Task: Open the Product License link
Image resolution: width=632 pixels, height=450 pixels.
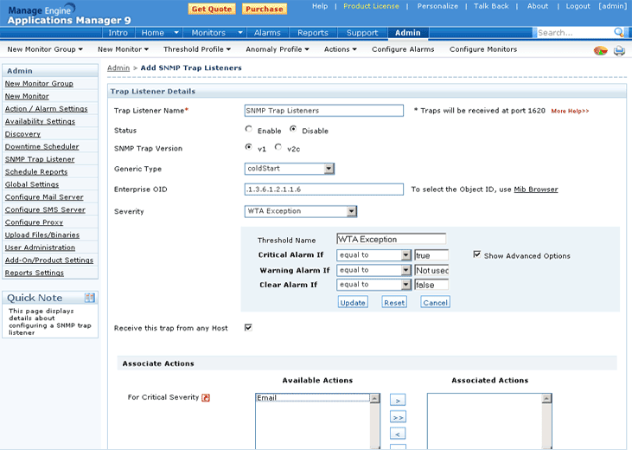Action: [x=371, y=6]
